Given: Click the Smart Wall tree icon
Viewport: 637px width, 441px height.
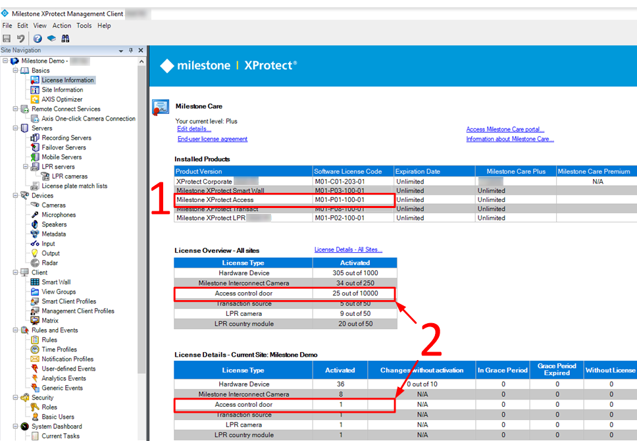Looking at the screenshot, I should click(x=35, y=282).
